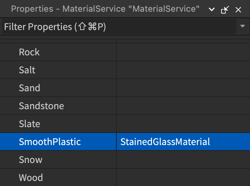Click the Filter Properties search field
Screen dimensions: 250x186
point(117,27)
